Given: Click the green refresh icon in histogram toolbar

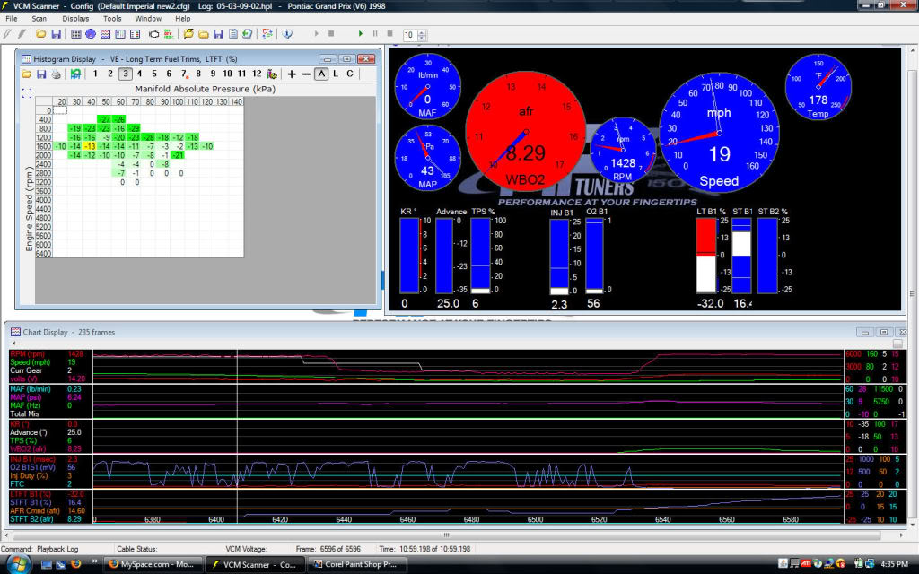Looking at the screenshot, I should point(75,74).
